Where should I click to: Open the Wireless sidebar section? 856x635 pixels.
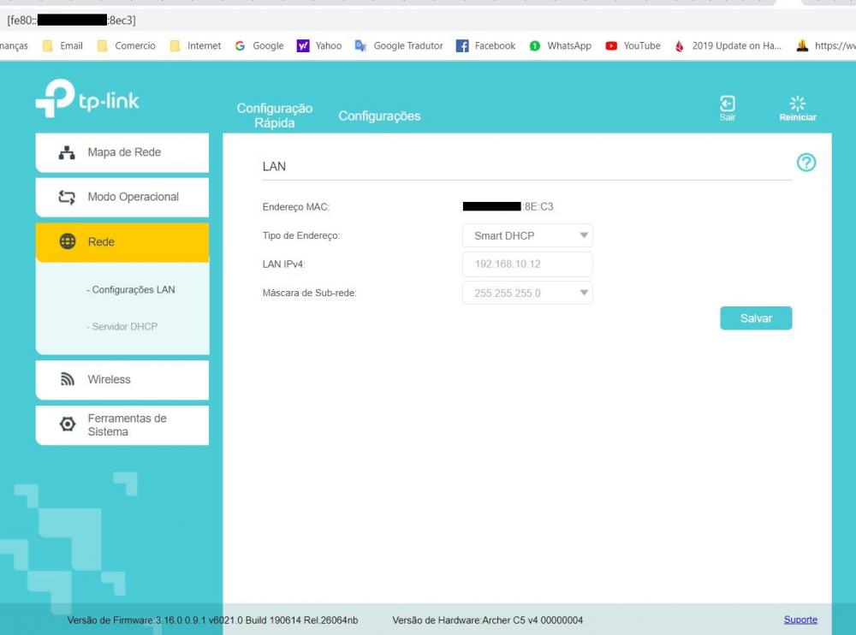pos(122,380)
